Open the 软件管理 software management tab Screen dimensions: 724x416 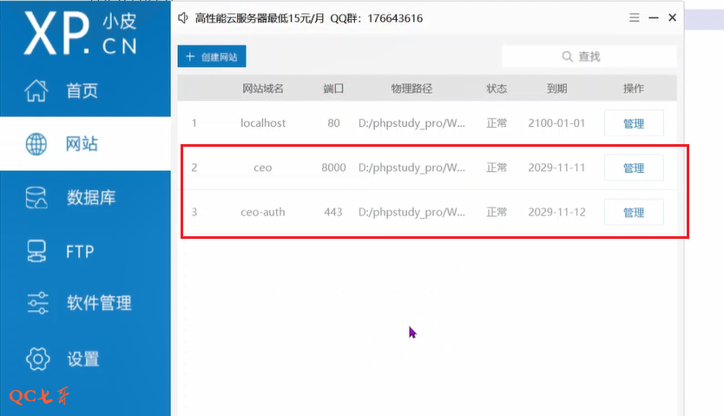(x=99, y=303)
